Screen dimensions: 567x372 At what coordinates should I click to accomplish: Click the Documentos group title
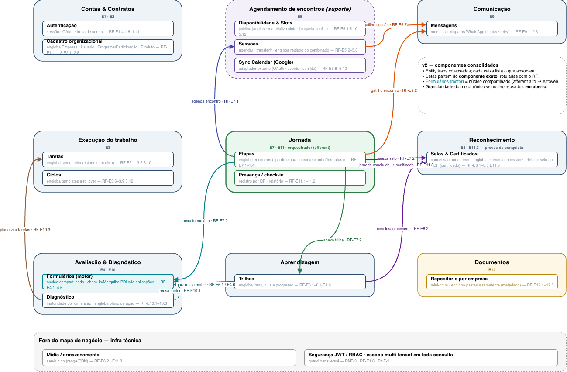[492, 262]
